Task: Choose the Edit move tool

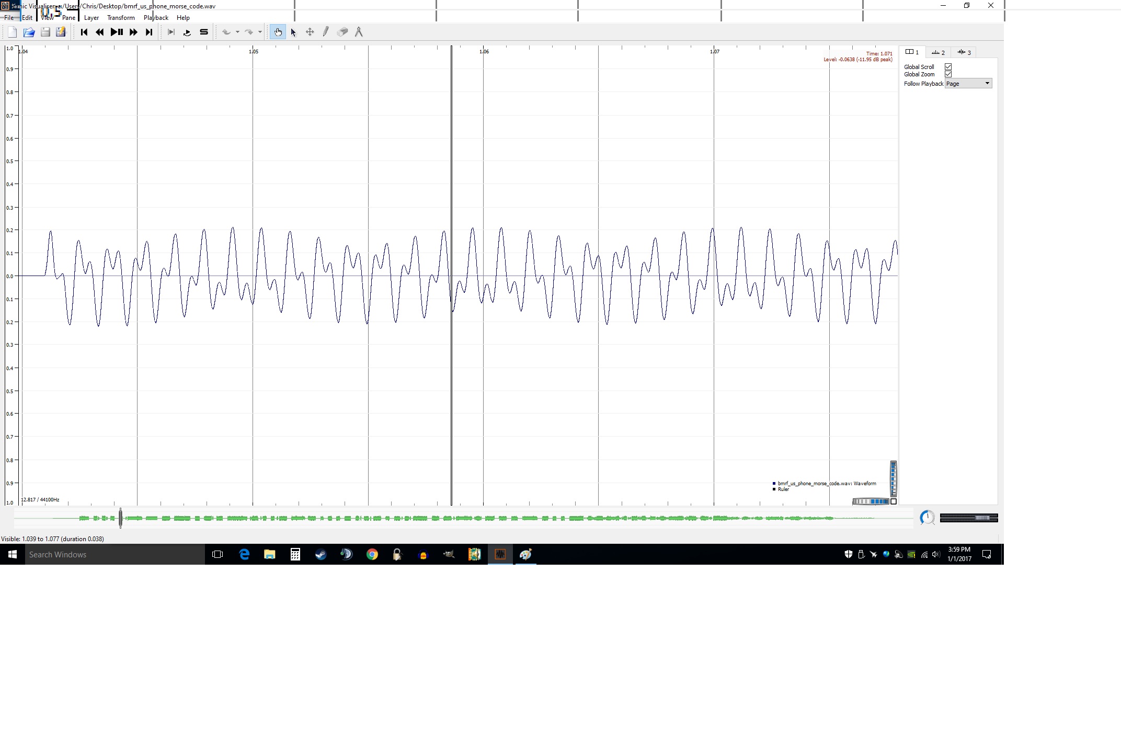Action: coord(310,32)
